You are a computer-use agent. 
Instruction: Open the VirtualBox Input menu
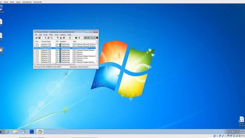pyautogui.click(x=18, y=2)
